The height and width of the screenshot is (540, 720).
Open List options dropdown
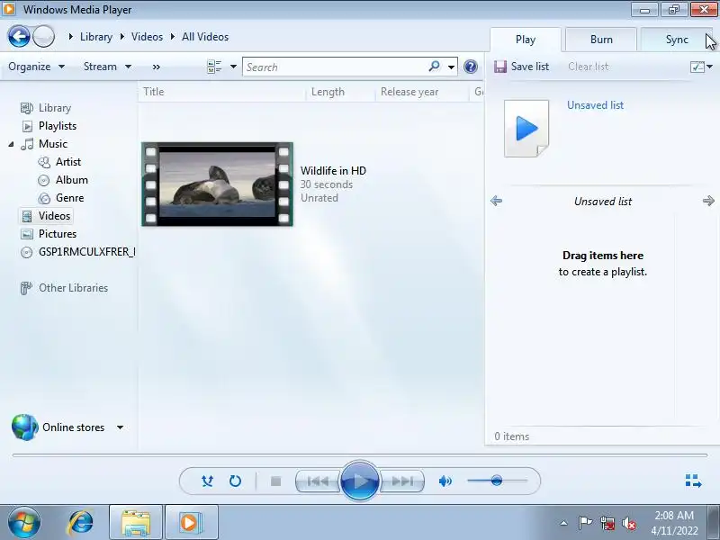point(701,67)
